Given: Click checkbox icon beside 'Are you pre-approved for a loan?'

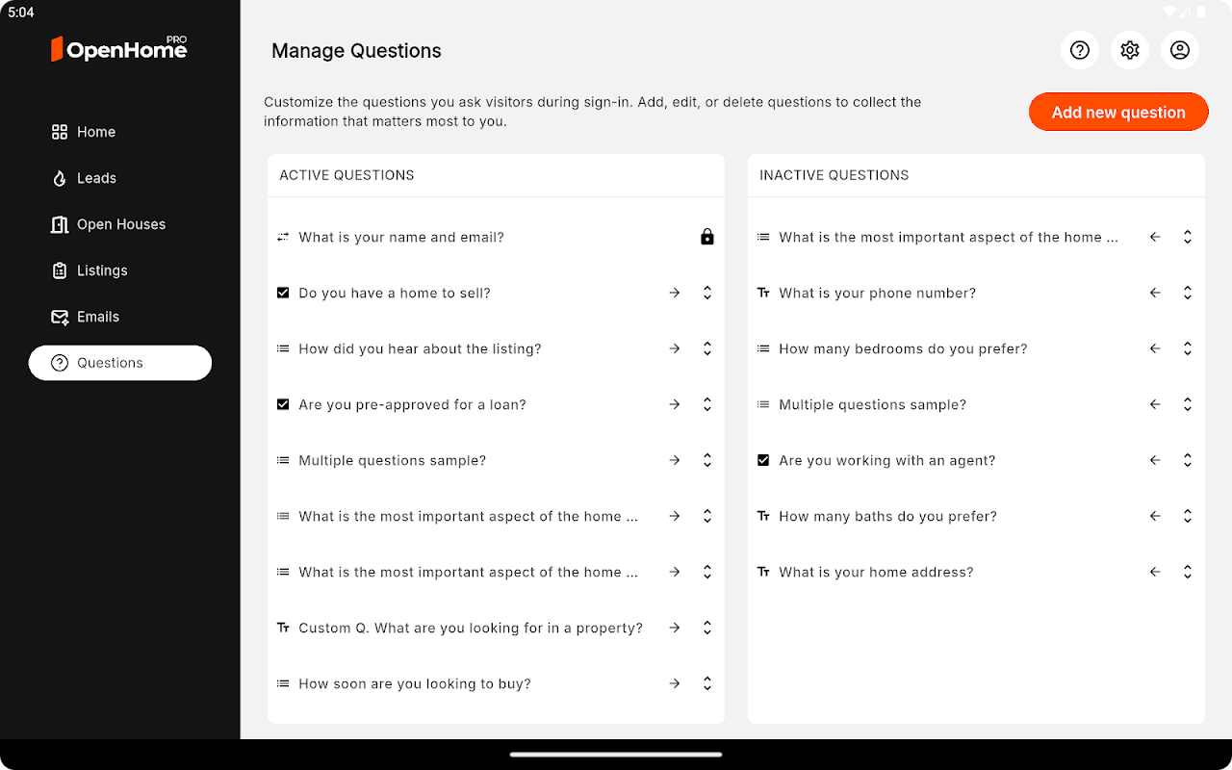Looking at the screenshot, I should (283, 404).
